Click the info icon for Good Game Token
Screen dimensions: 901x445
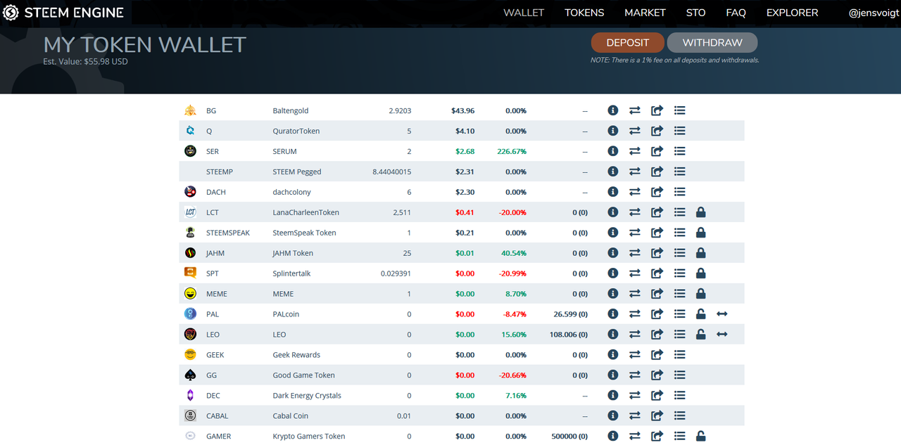point(613,375)
